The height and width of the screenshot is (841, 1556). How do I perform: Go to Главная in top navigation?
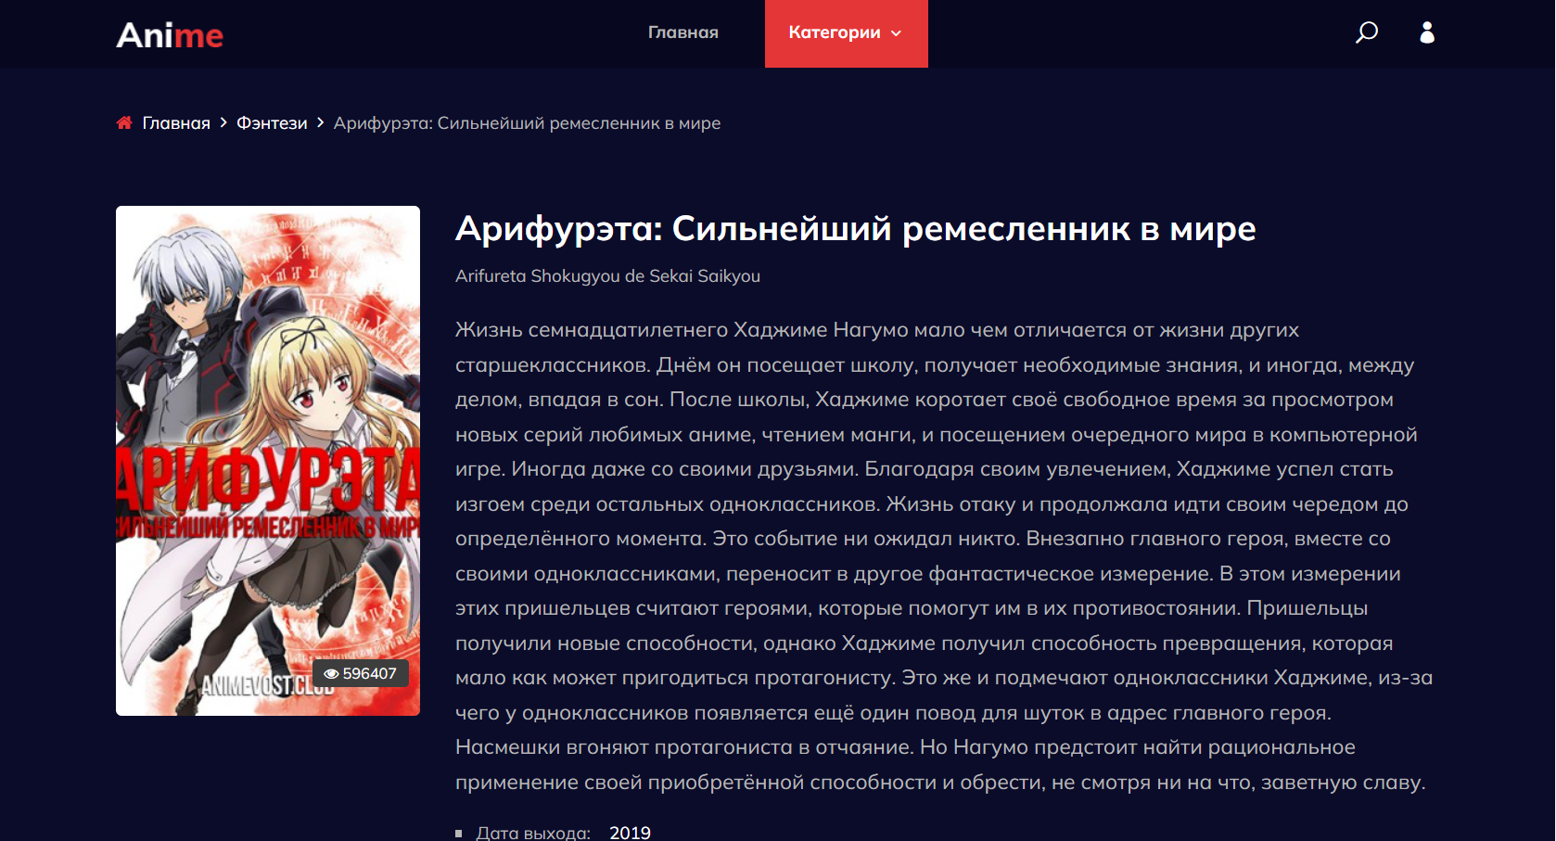click(683, 32)
